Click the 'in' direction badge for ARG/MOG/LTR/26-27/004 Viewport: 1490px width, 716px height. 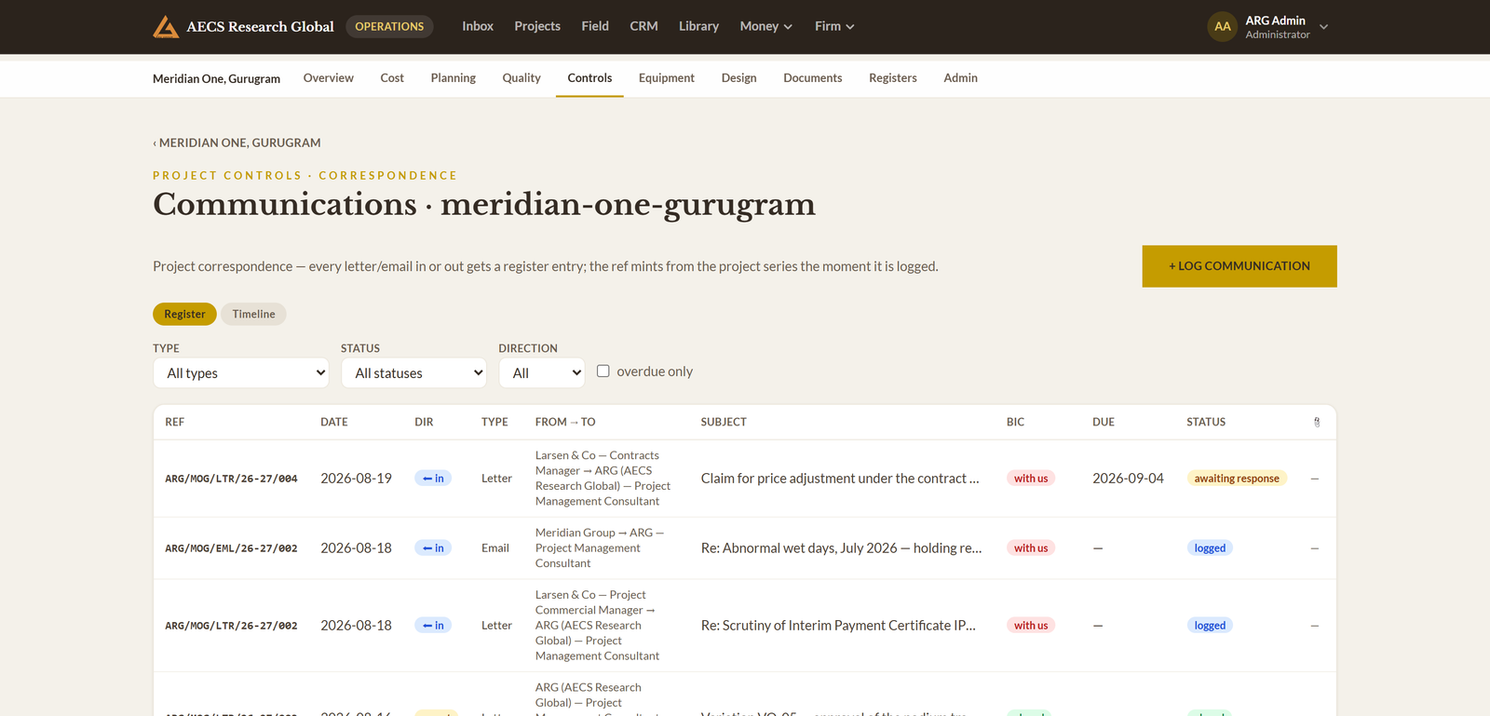coord(433,479)
